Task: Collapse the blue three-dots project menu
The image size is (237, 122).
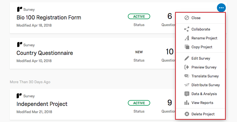Action: [221, 8]
